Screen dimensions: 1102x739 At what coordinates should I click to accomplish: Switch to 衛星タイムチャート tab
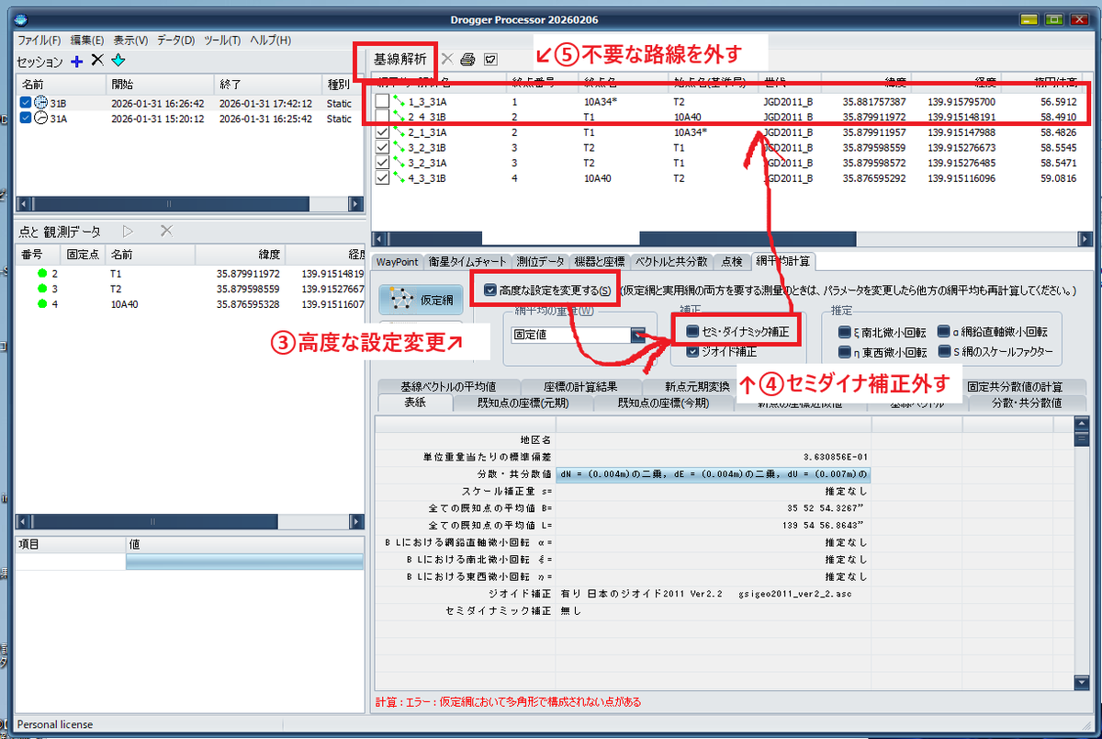[x=466, y=262]
